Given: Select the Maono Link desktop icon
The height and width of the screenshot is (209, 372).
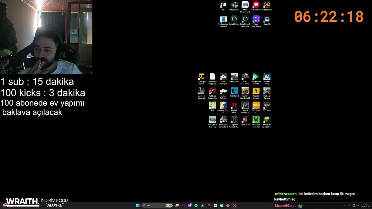Looking at the screenshot, I should pyautogui.click(x=267, y=6).
